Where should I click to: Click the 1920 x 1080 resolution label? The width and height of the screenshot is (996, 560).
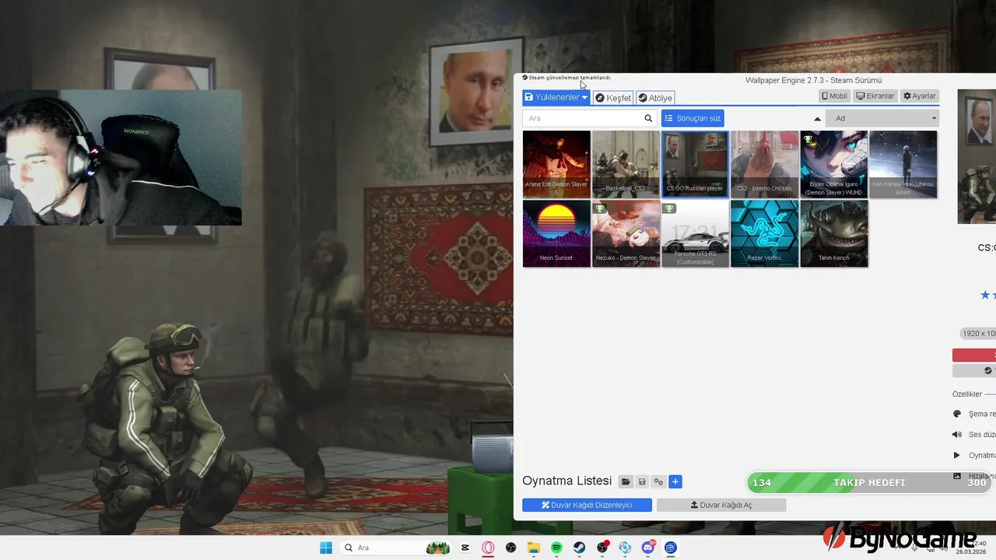click(979, 334)
